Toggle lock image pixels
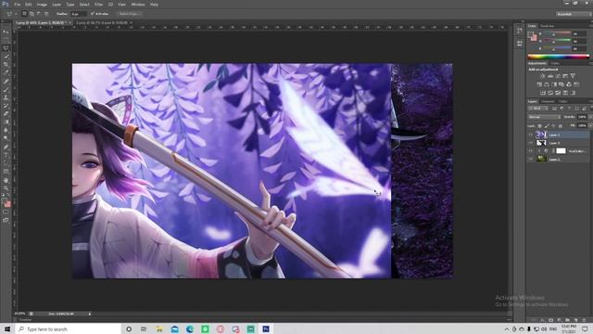Viewport: 593px width, 334px height. (547, 126)
